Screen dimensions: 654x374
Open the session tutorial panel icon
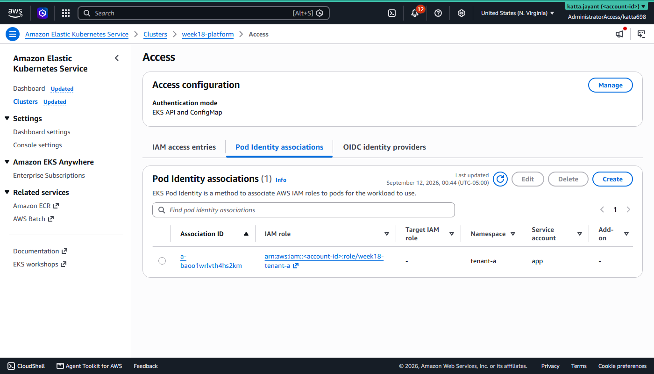pos(641,34)
